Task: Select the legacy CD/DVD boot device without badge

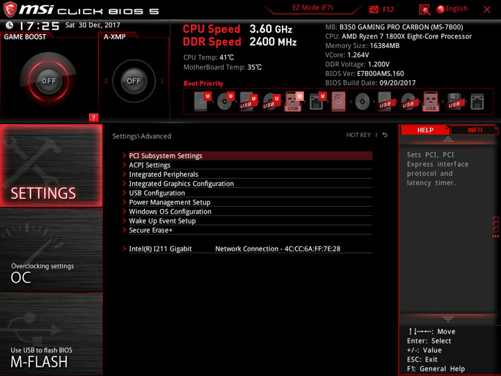Action: (362, 102)
